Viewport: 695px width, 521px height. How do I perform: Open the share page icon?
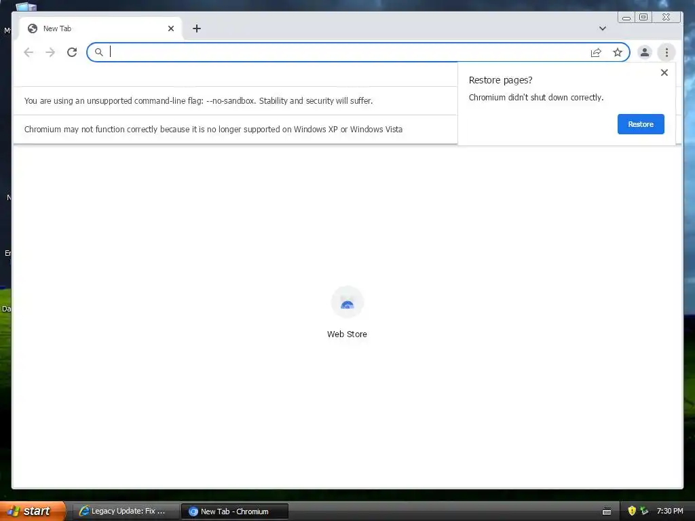596,53
